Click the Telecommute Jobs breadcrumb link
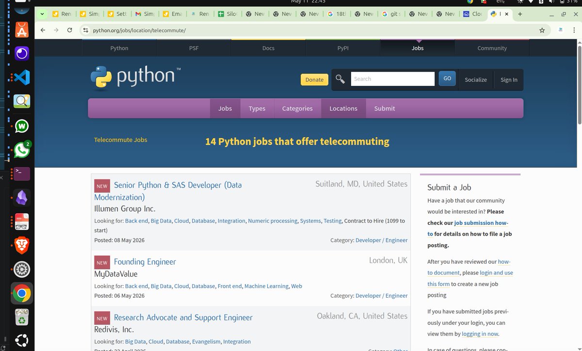The image size is (582, 351). pos(120,140)
